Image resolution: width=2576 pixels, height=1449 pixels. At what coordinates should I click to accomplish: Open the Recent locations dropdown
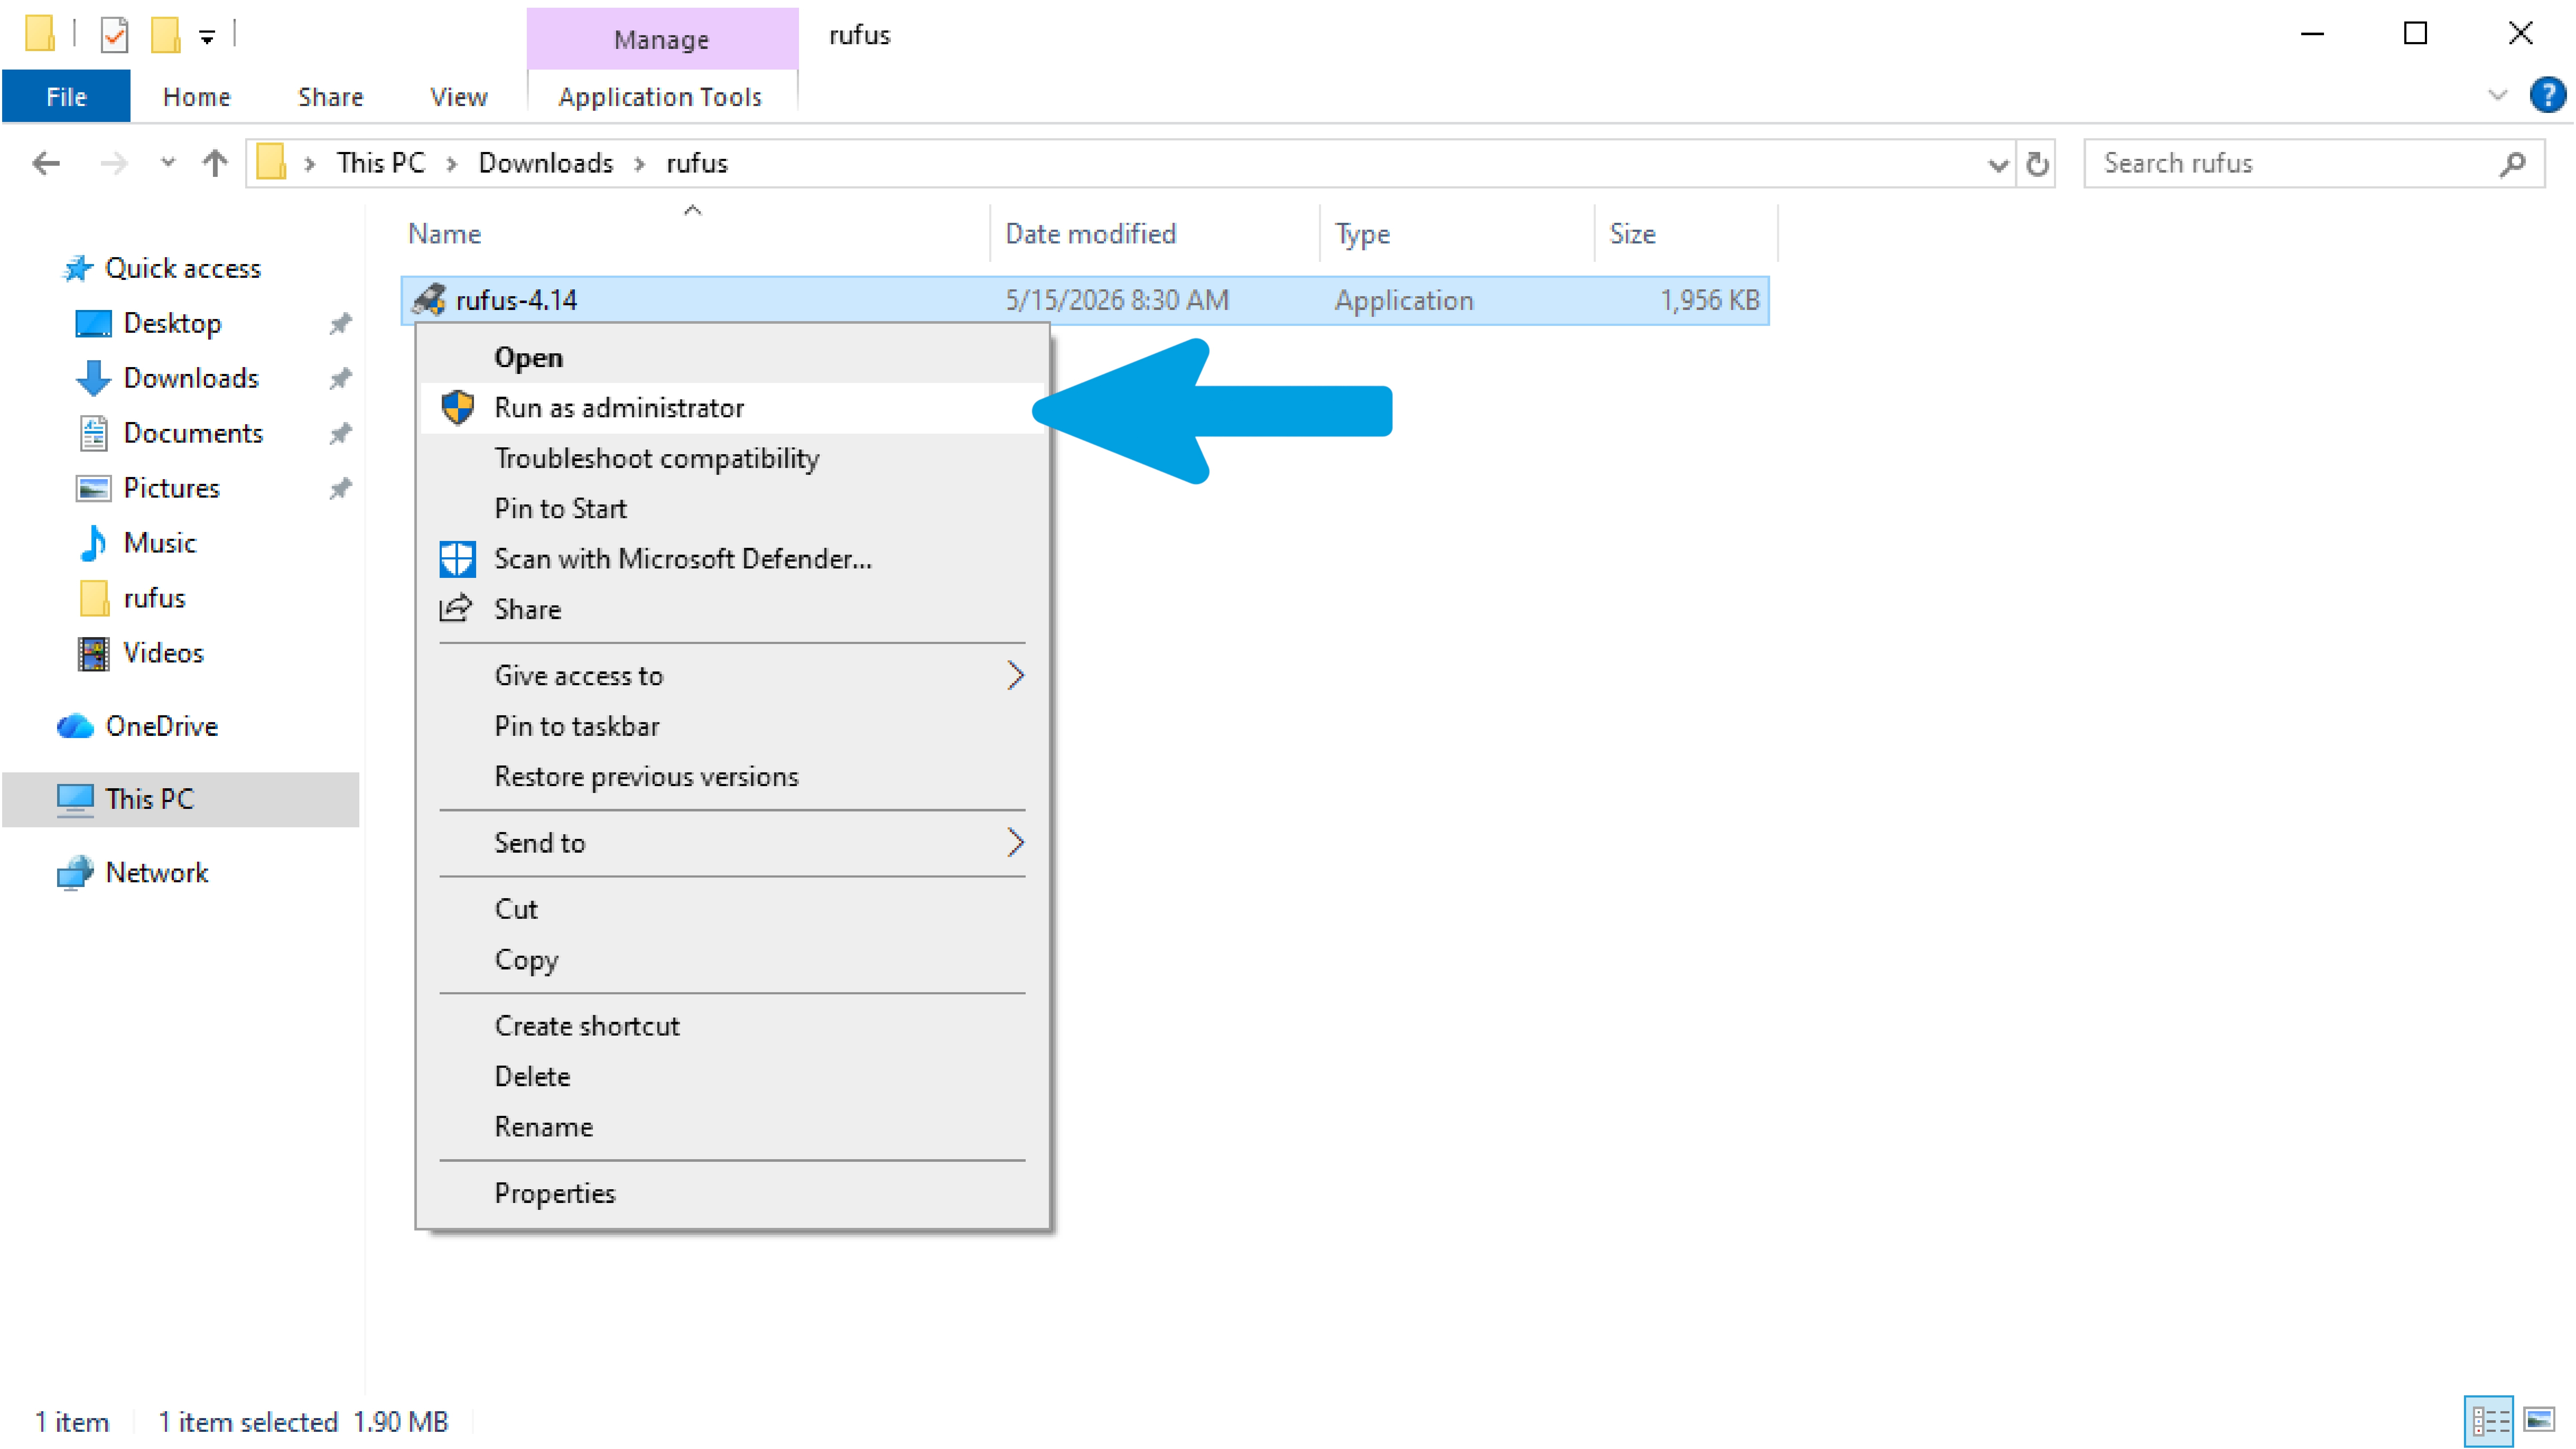point(167,162)
